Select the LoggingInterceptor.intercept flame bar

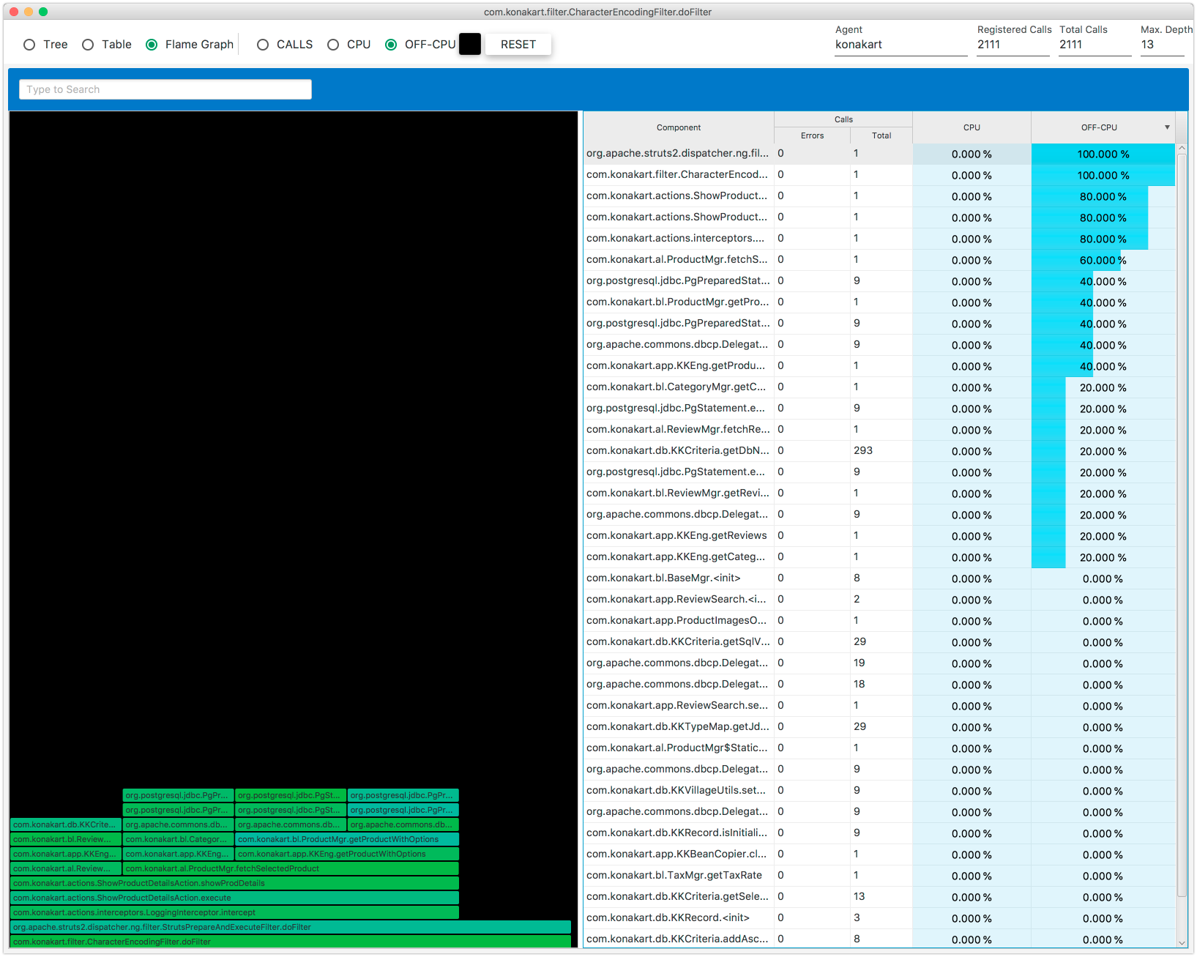[x=234, y=912]
